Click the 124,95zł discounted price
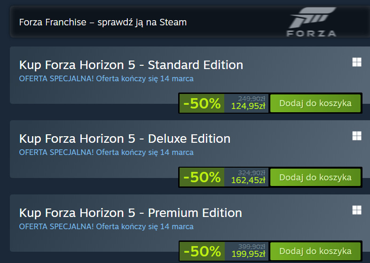Viewport: 370px width, 263px height. click(x=248, y=107)
